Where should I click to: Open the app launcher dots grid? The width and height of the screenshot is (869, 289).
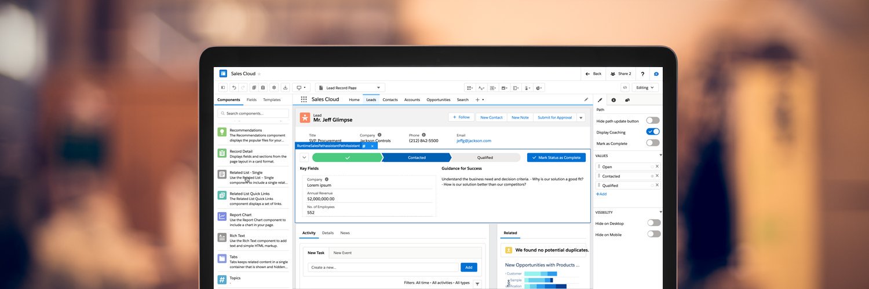click(x=304, y=99)
